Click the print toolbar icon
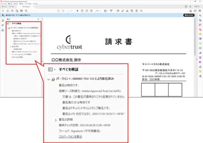The width and height of the screenshot is (203, 143). pyautogui.click(x=21, y=11)
